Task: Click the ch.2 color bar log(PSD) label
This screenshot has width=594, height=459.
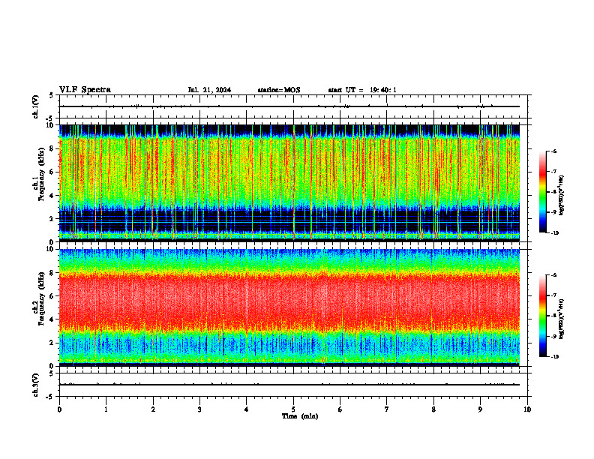Action: tap(562, 319)
